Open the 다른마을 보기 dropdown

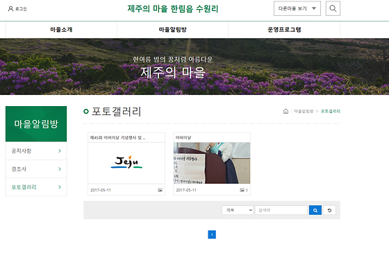pyautogui.click(x=297, y=8)
